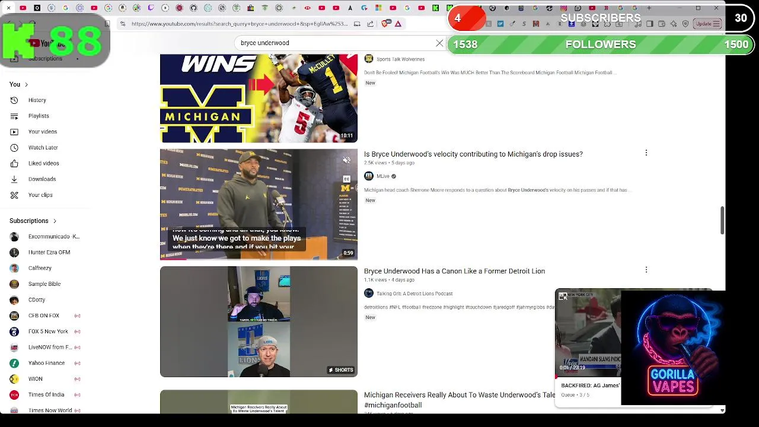Open a new browser tab
Screen dimensions: 759x427
(x=649, y=8)
